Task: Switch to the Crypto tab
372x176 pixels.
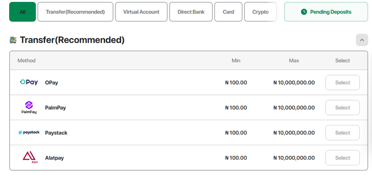Action: [x=260, y=12]
